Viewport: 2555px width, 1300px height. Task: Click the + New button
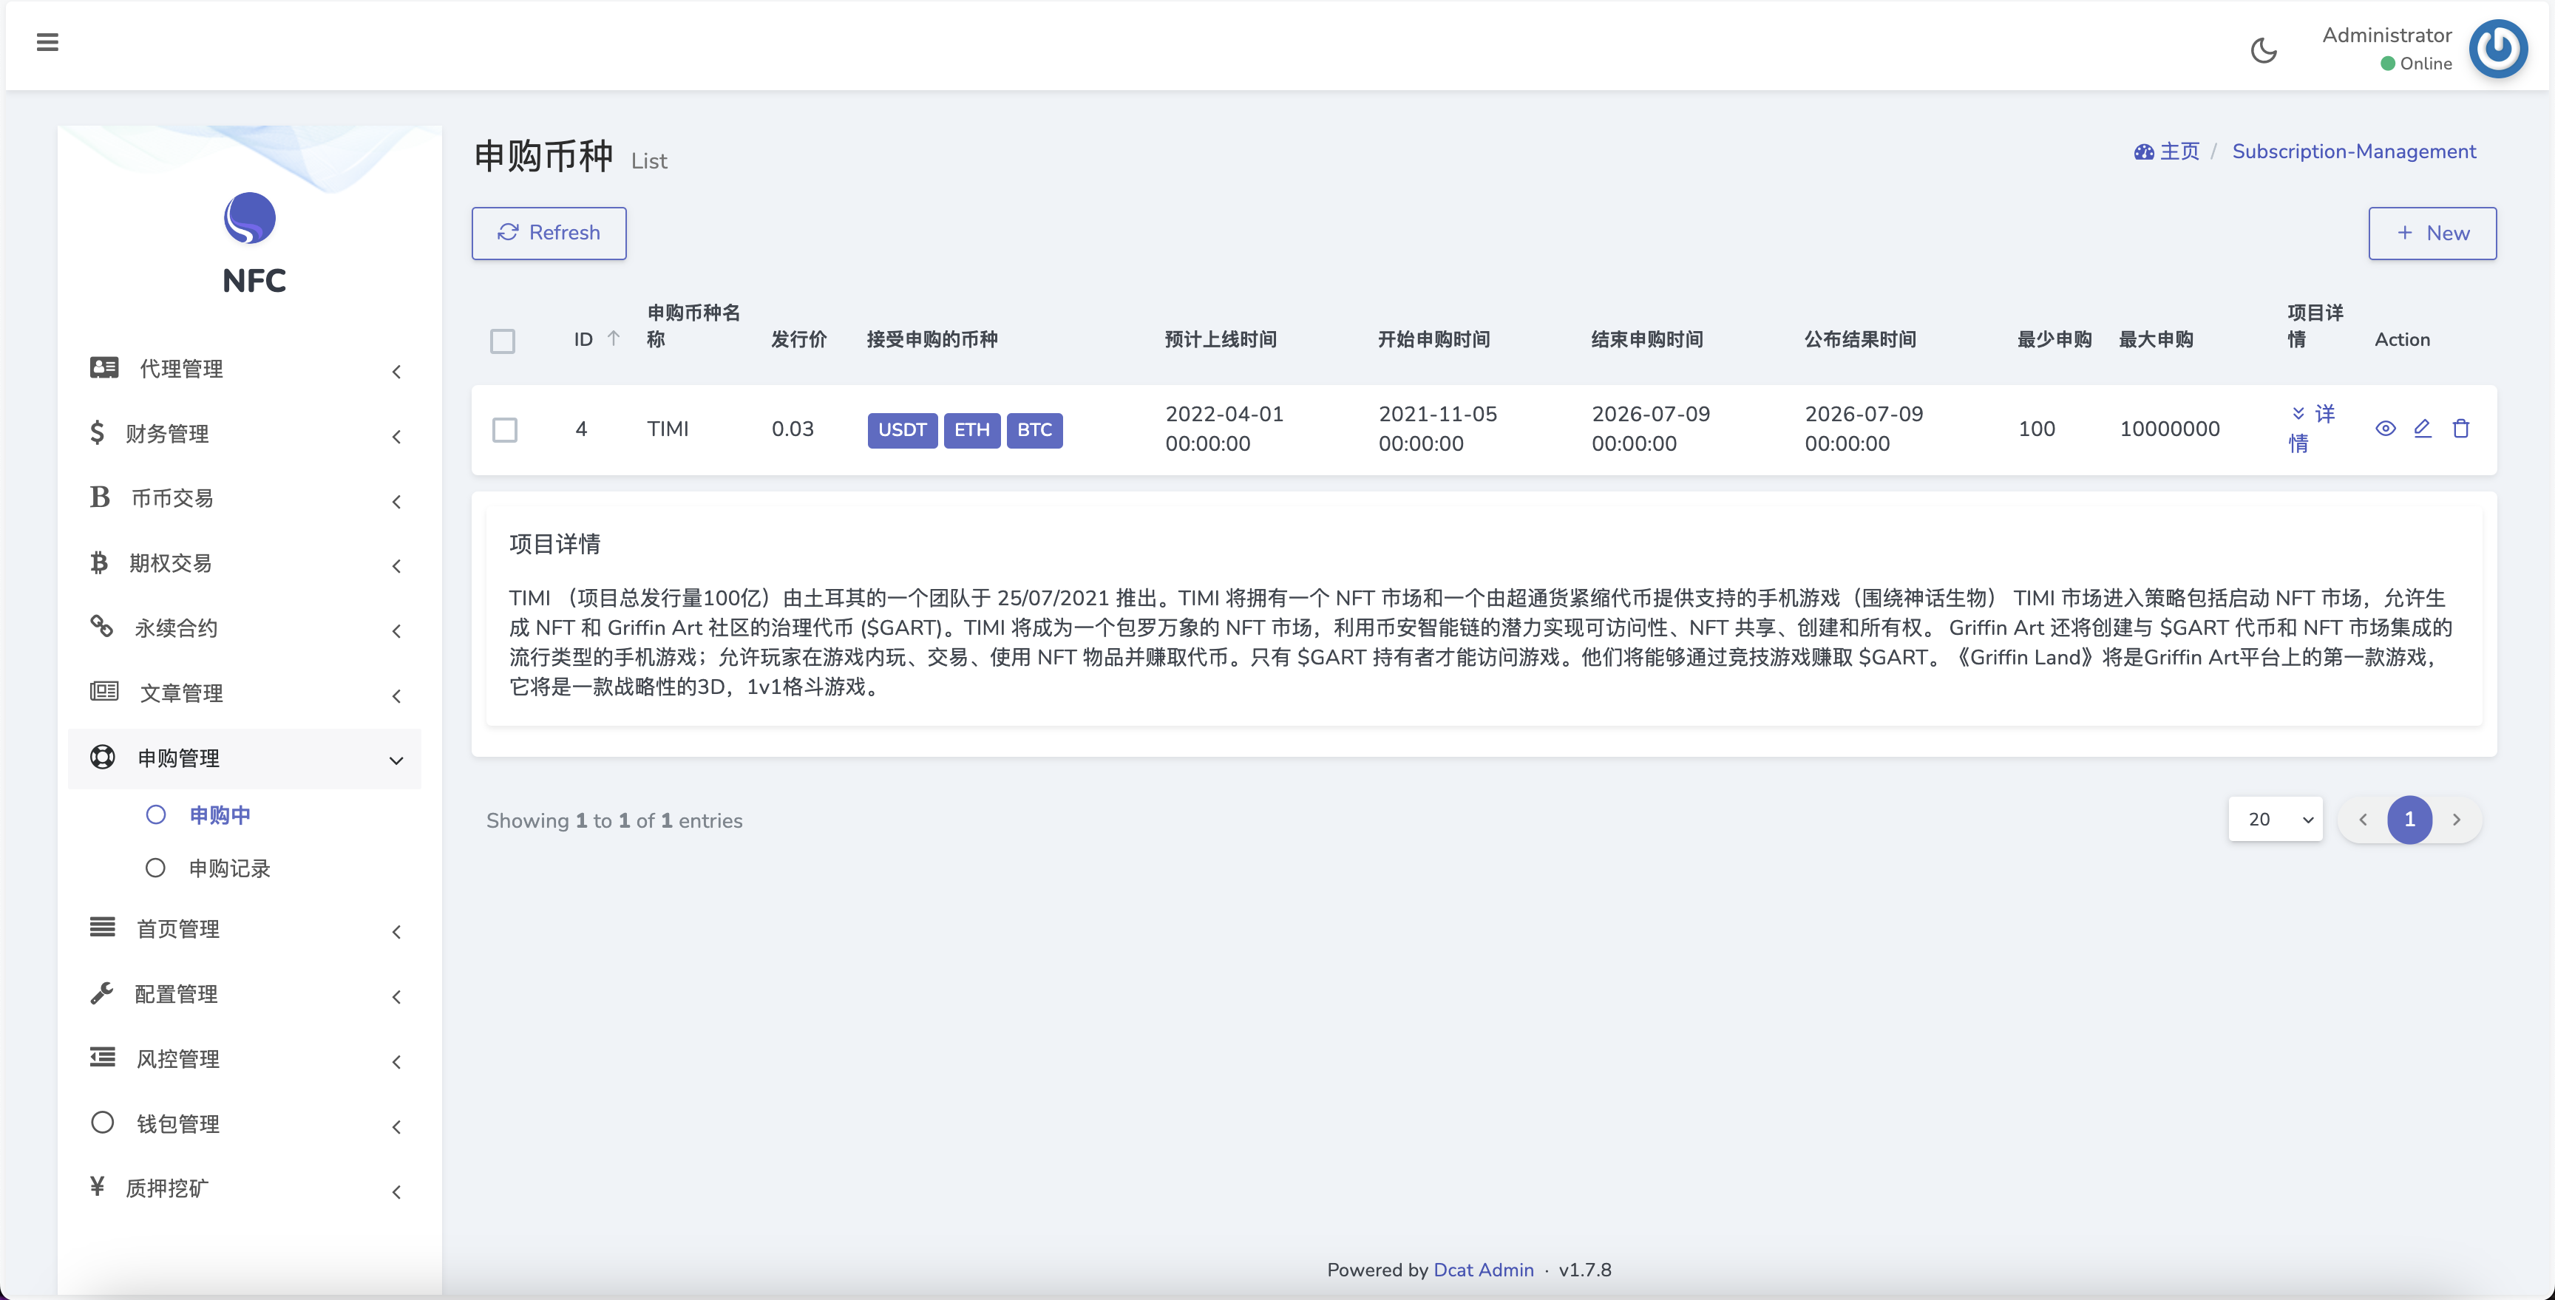(x=2432, y=232)
